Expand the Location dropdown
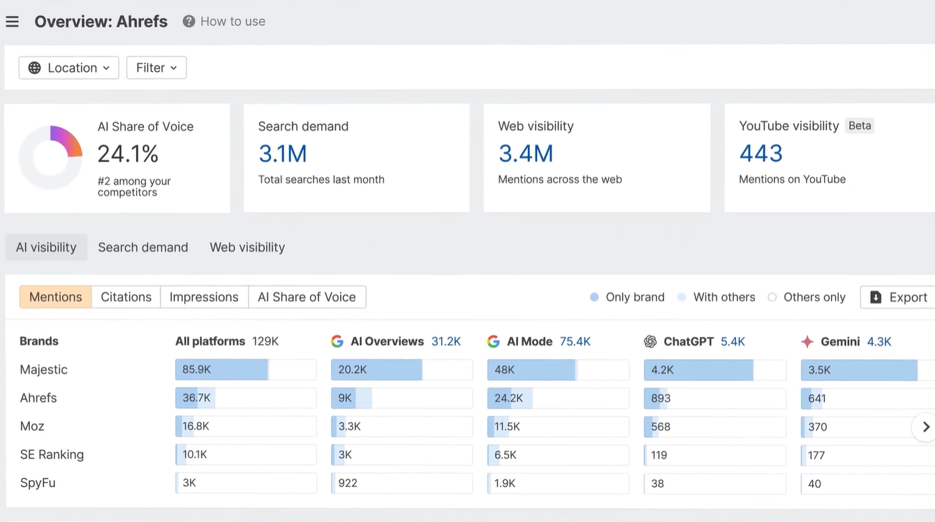The image size is (935, 522). click(x=69, y=68)
